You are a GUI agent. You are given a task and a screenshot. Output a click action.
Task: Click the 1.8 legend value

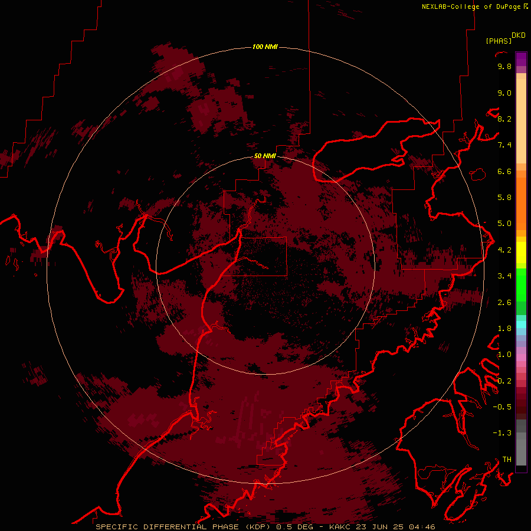[x=504, y=329]
